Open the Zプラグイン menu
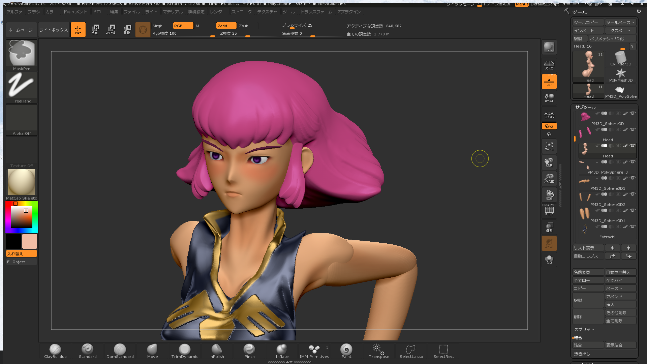Screen dimensions: 647x364 349,12
